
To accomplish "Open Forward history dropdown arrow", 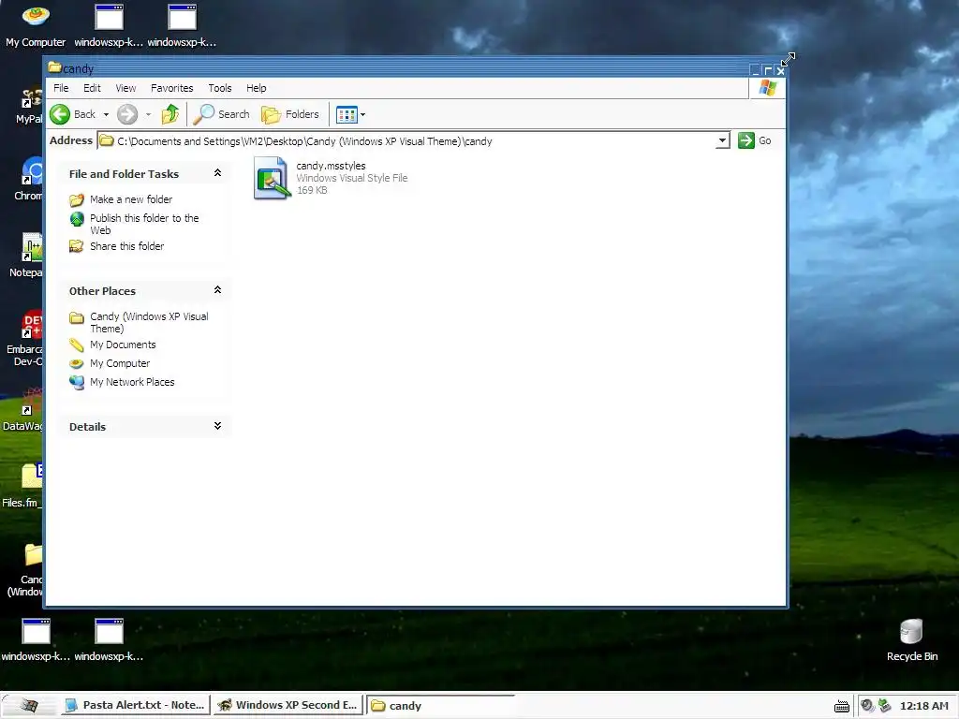I will [x=149, y=115].
